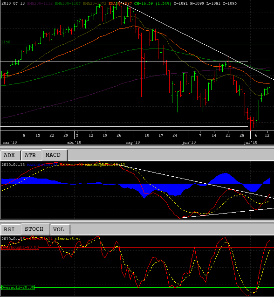
Task: Click the 1150 price level label
Action: coord(6,42)
